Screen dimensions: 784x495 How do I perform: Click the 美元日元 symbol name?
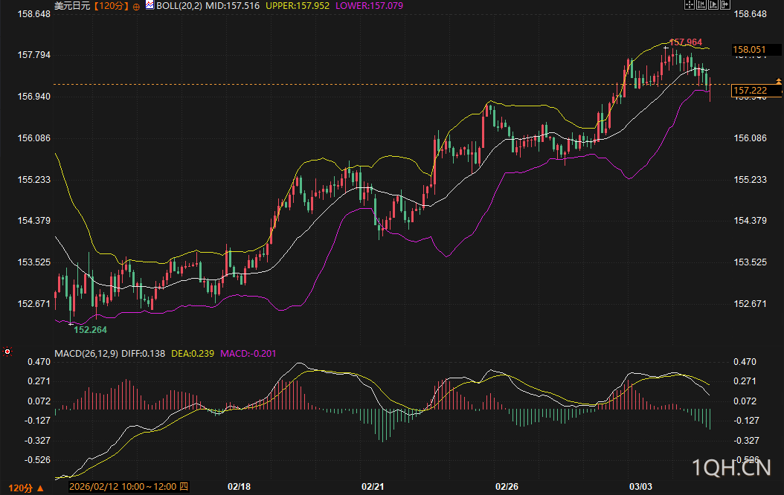(x=72, y=5)
